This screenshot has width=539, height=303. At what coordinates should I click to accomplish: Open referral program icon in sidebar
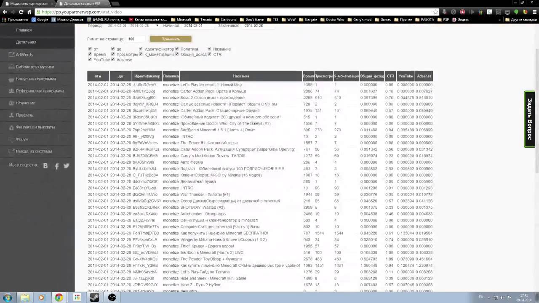tap(12, 91)
